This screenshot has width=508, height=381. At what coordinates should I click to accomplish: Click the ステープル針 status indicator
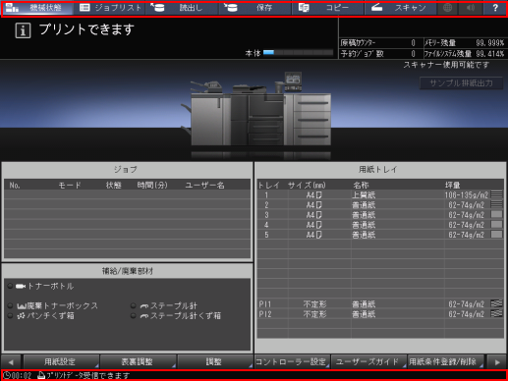(133, 305)
